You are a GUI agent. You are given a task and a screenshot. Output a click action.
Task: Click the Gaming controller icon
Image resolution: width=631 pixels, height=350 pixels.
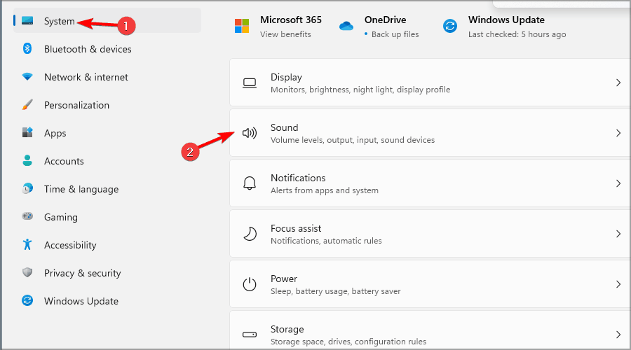pyautogui.click(x=27, y=216)
